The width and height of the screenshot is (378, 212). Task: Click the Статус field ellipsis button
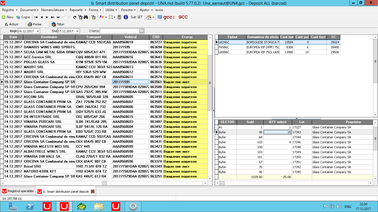pyautogui.click(x=142, y=31)
